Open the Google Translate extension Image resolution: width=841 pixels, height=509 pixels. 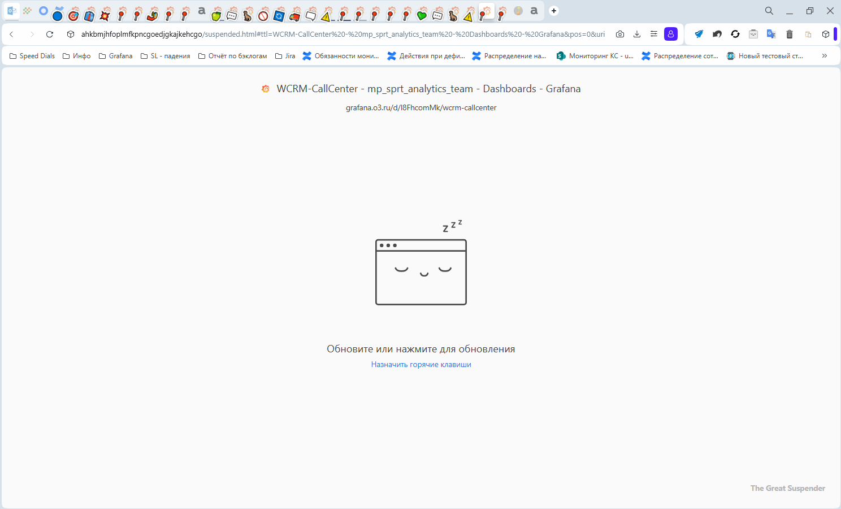click(771, 34)
